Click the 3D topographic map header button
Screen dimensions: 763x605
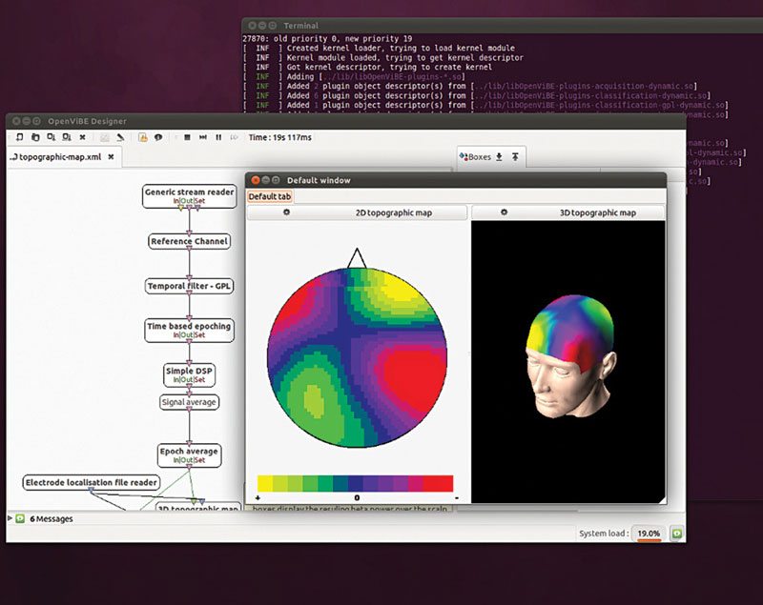[x=597, y=212]
